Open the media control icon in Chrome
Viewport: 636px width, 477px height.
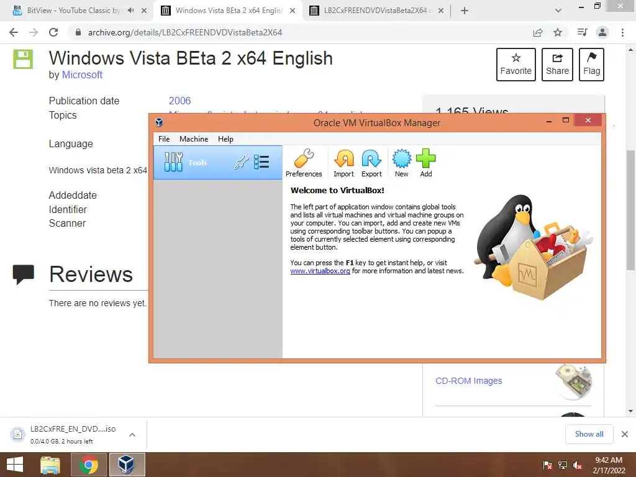click(x=583, y=32)
